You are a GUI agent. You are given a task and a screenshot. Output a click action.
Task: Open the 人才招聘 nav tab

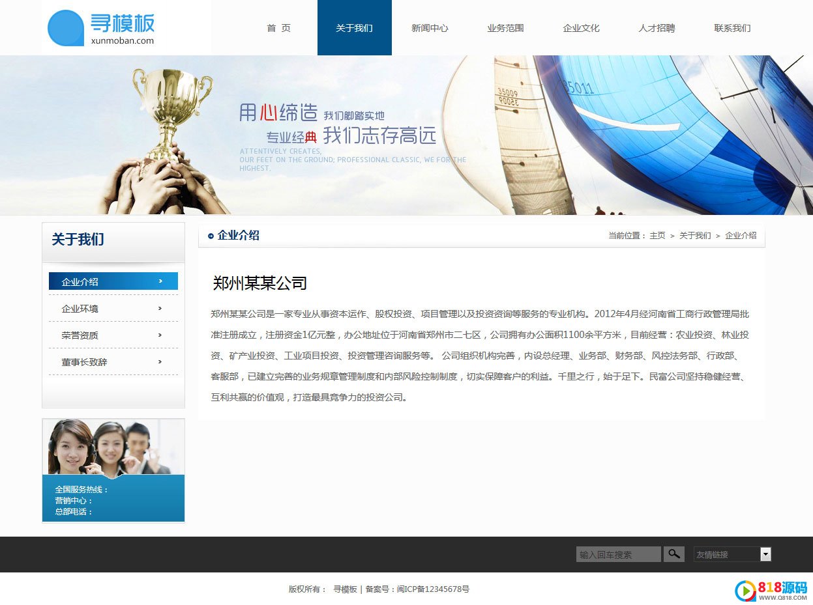pos(657,28)
